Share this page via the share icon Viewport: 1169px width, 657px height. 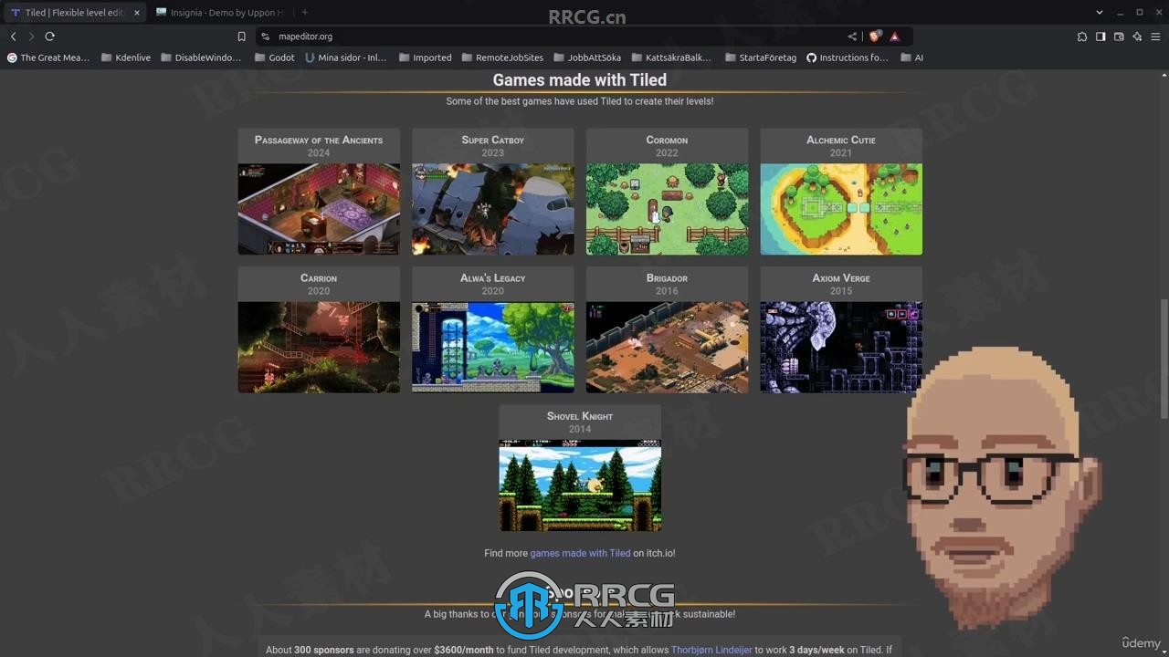point(852,36)
